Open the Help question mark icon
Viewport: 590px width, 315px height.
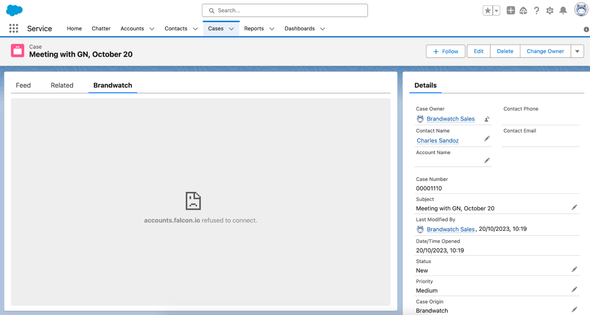coord(537,11)
